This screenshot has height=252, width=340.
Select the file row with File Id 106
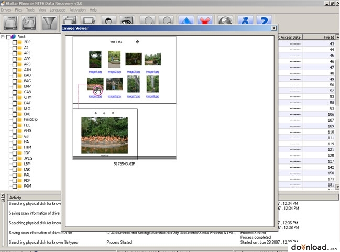coord(307,114)
